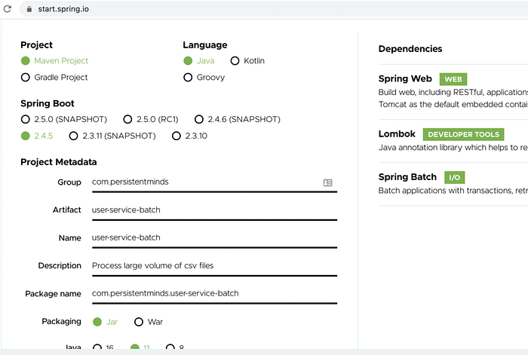
Task: Select Spring Boot 2.3.10 version
Action: 177,136
